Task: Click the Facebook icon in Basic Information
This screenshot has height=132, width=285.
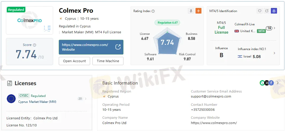Action: (x=271, y=83)
